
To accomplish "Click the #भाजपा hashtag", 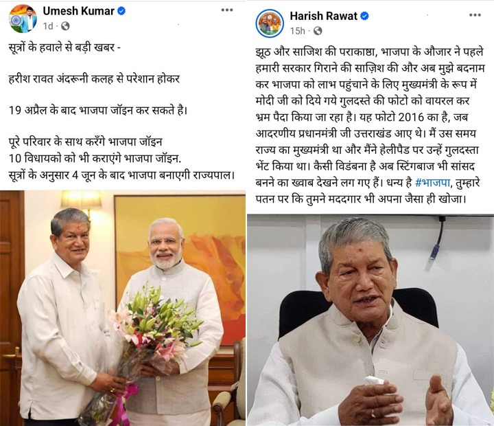I will 432,183.
